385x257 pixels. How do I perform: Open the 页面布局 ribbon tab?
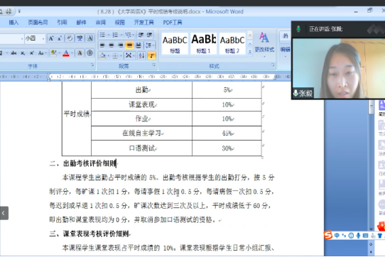click(x=38, y=23)
